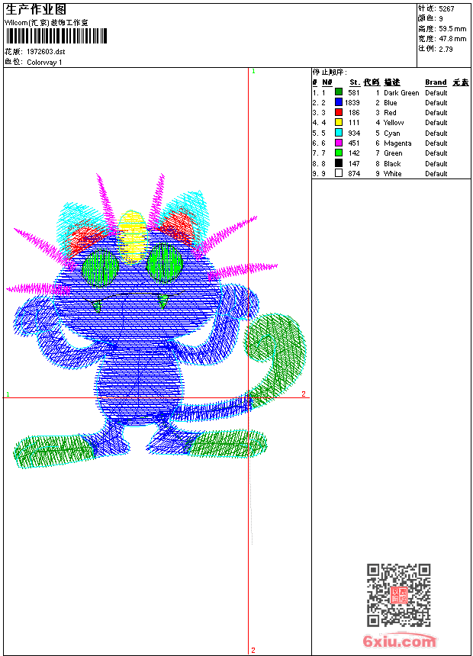The height and width of the screenshot is (656, 473).
Task: Select the scale value 2.79
Action: tap(446, 49)
